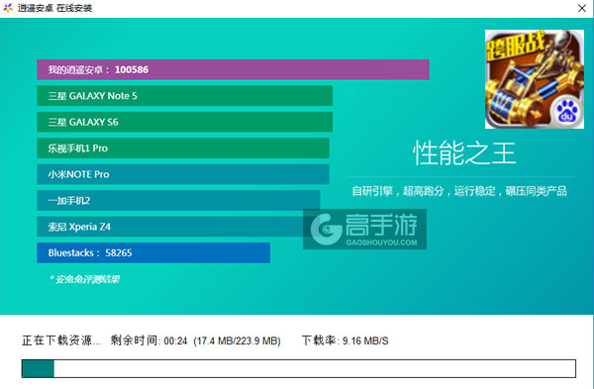Click the blue Bluestacks 58265 bar
Viewport: 594px width, 389px height.
[153, 252]
